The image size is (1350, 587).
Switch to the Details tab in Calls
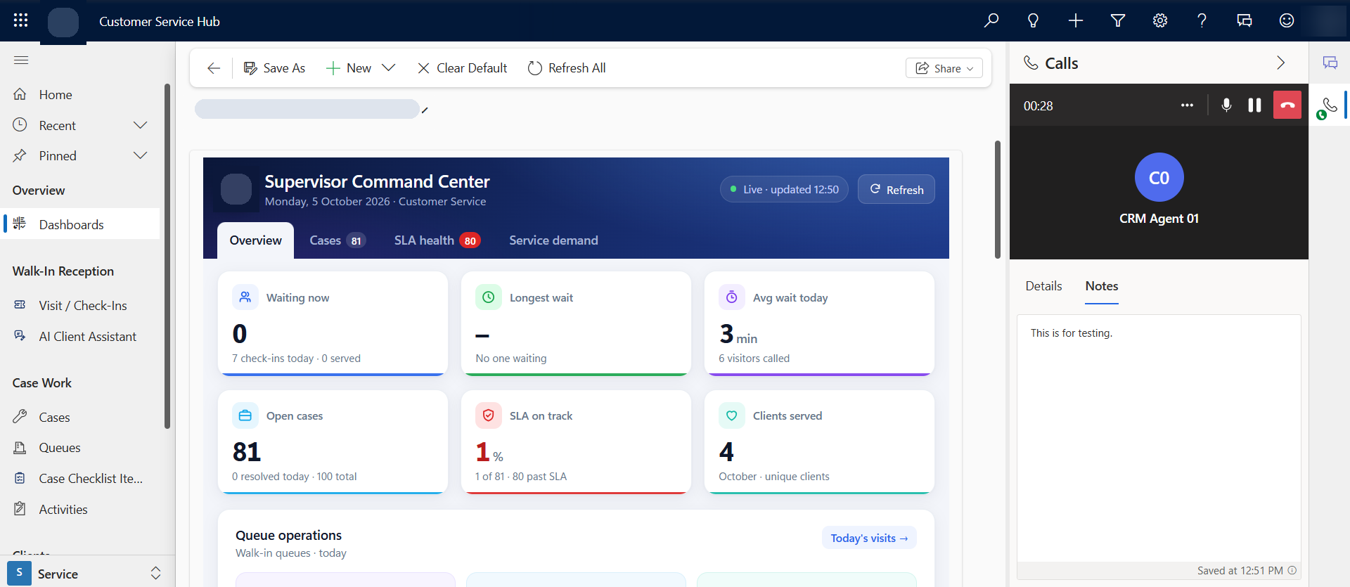pyautogui.click(x=1043, y=286)
